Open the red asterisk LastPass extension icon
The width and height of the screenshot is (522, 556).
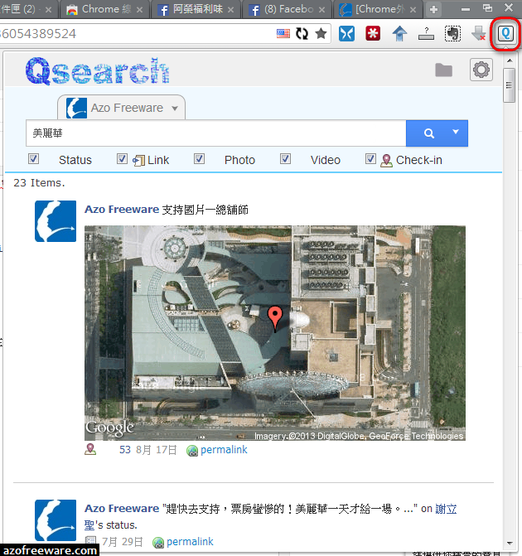pos(373,34)
